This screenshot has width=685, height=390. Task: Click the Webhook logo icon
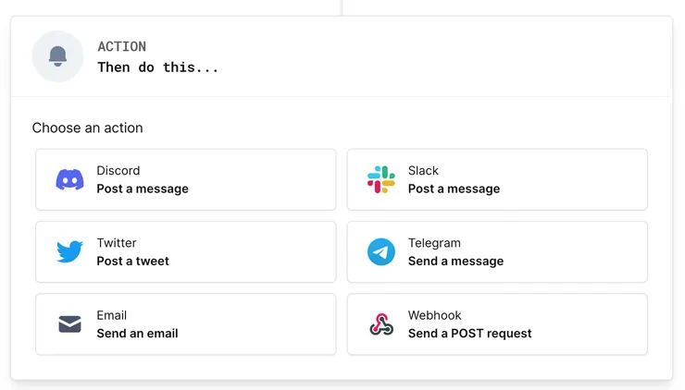tap(380, 324)
